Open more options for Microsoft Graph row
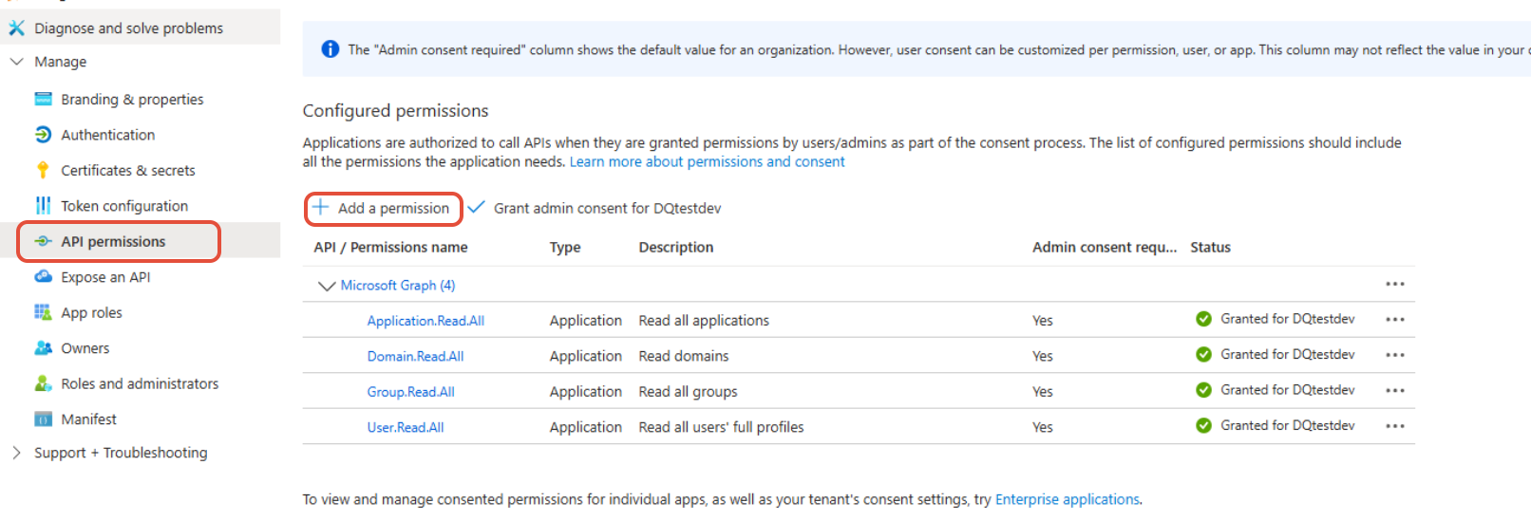 [1394, 284]
